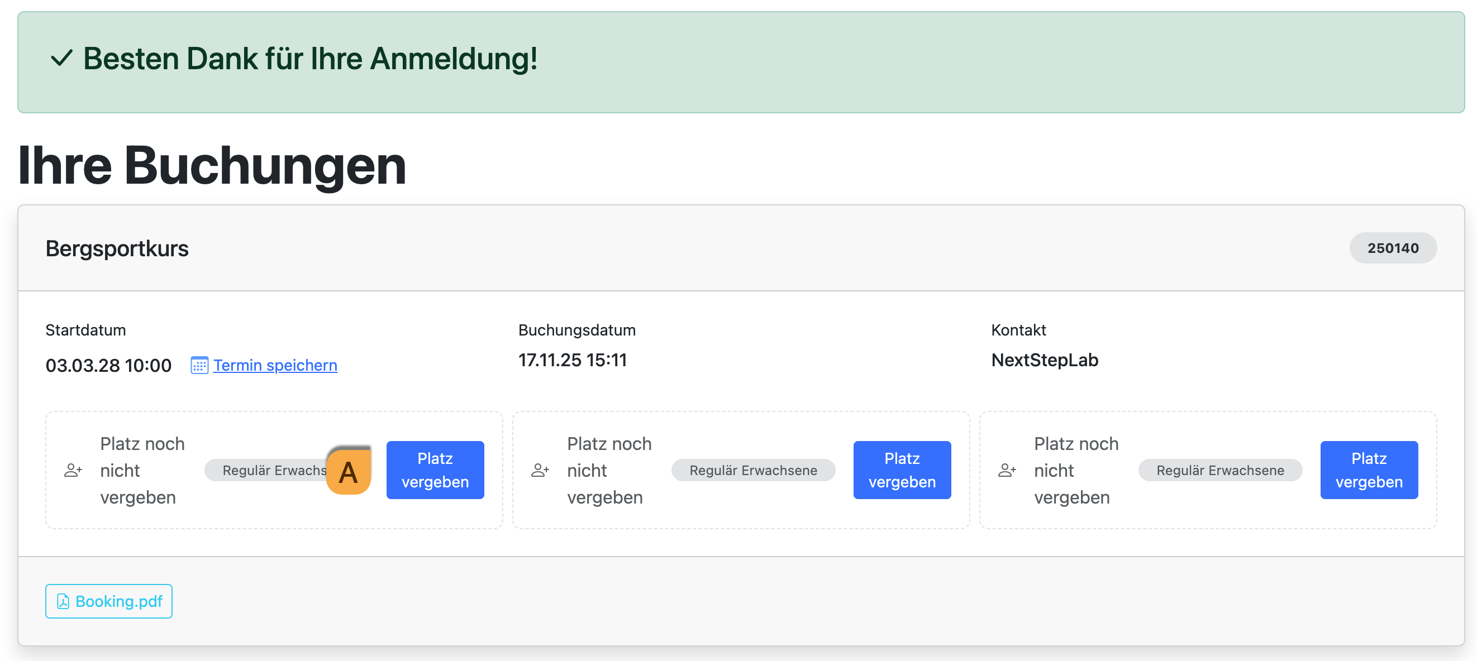
Task: Download the Booking.pdf file
Action: tap(109, 601)
